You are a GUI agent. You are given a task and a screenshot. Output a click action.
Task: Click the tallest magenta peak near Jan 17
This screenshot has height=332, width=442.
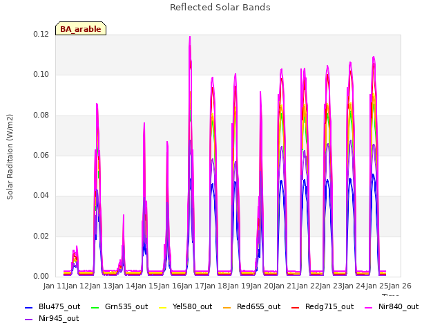(x=190, y=37)
